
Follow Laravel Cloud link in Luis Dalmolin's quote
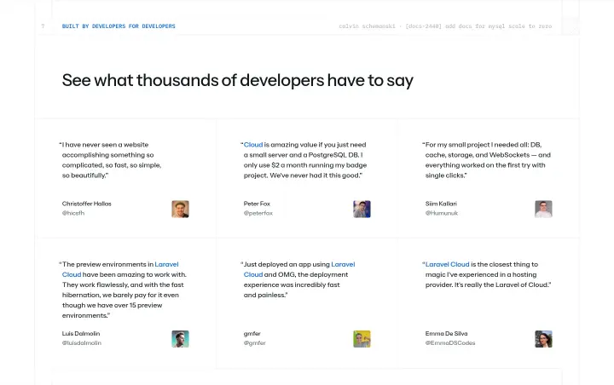(x=166, y=265)
